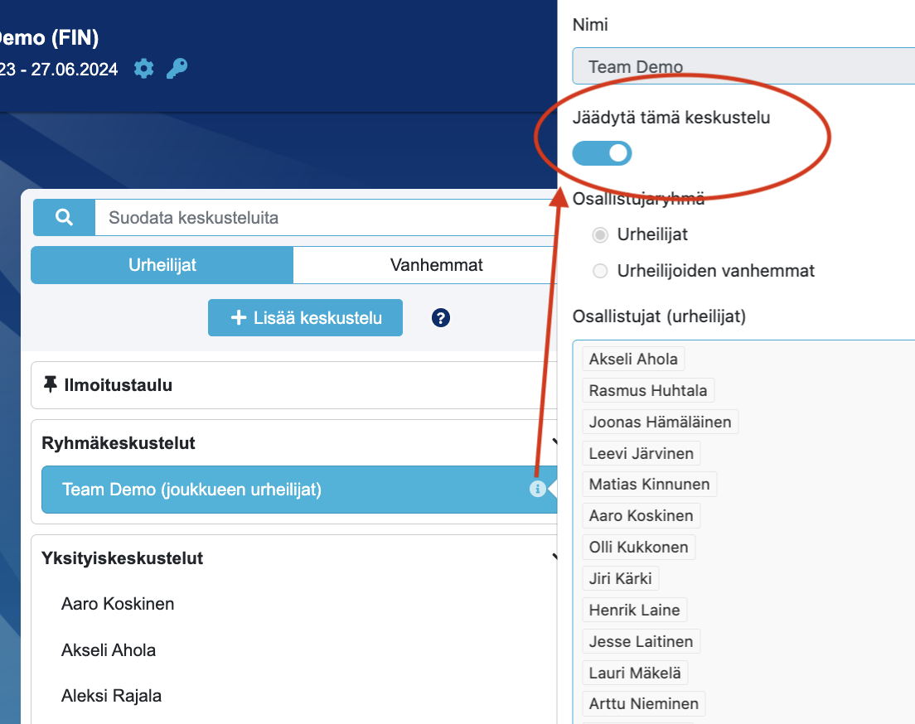
Task: Open Team Demo (joukkueen urheilijat) conversation
Action: tap(299, 490)
